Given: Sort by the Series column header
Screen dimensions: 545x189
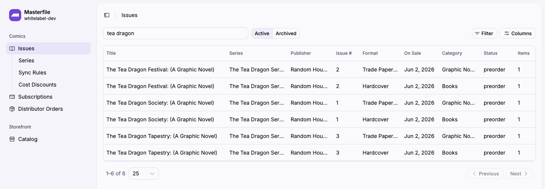Looking at the screenshot, I should point(236,53).
